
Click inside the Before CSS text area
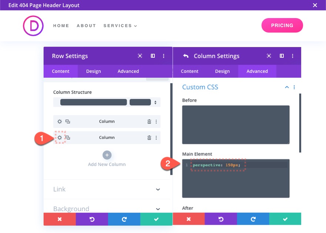[x=236, y=125]
